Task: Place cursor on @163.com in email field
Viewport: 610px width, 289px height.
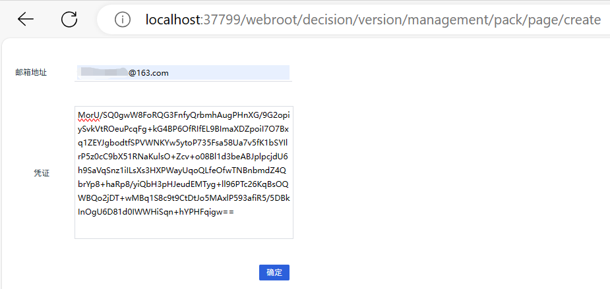Action: click(x=148, y=72)
